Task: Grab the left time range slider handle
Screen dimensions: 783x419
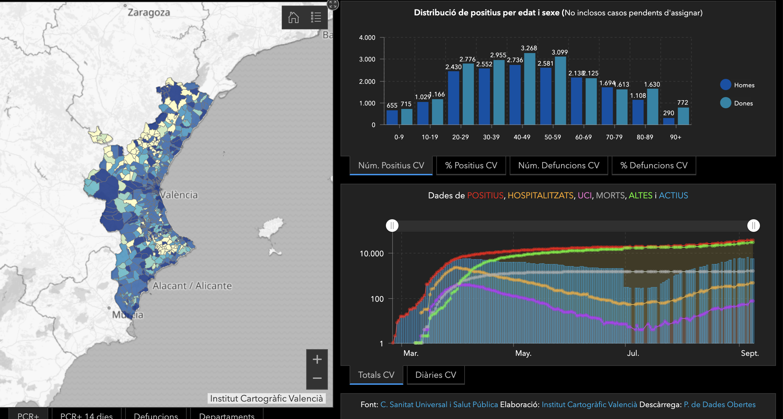Action: click(x=392, y=226)
